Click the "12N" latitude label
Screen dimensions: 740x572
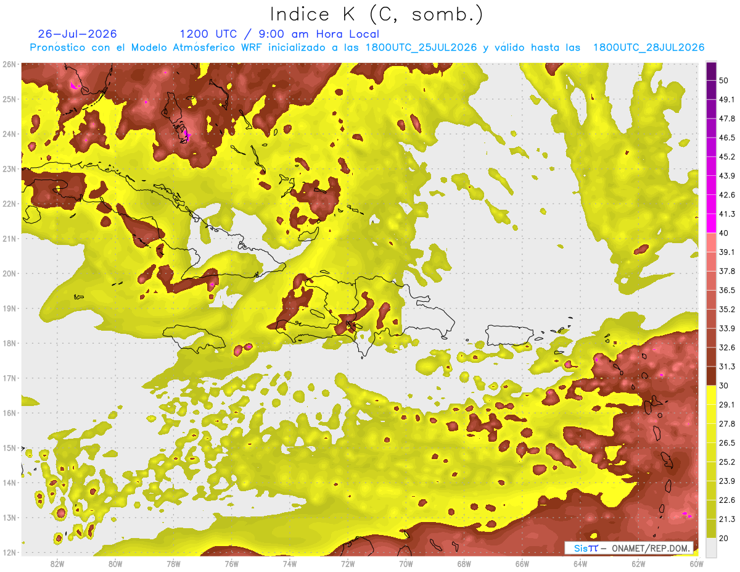pos(9,552)
